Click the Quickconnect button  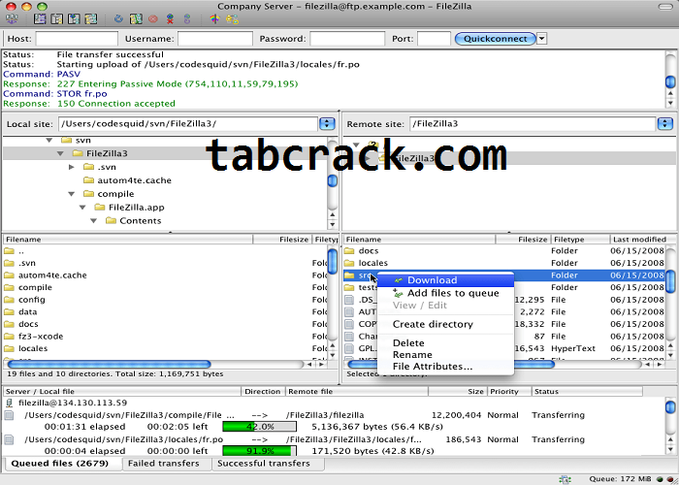point(495,39)
